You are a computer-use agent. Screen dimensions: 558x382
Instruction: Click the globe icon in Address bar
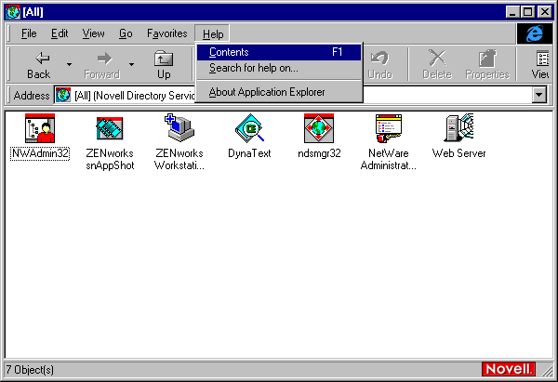[x=63, y=95]
